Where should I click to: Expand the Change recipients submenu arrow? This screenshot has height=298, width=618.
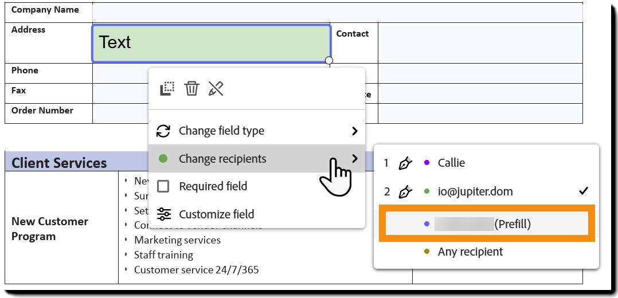click(x=355, y=159)
